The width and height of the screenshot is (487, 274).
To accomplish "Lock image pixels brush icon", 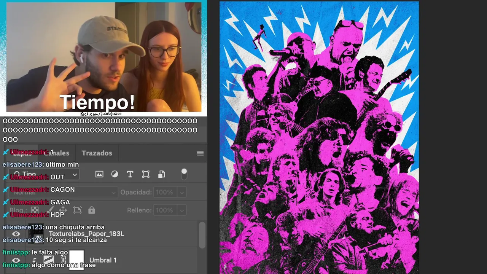I will point(49,210).
